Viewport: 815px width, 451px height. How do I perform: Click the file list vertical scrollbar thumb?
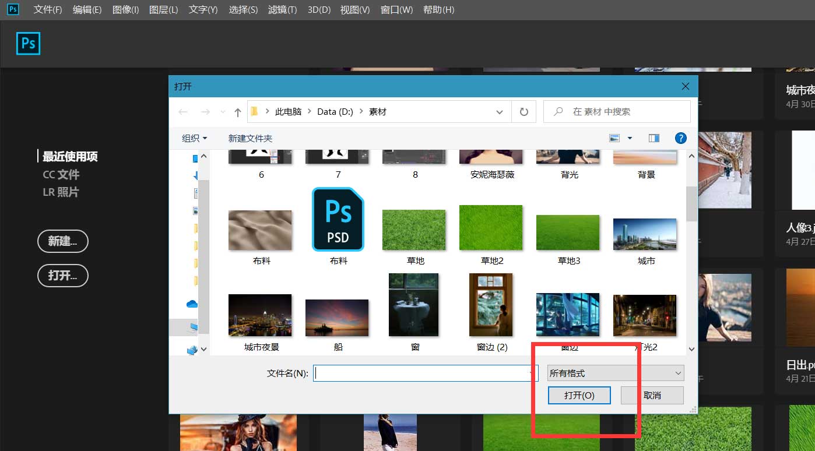(x=692, y=203)
